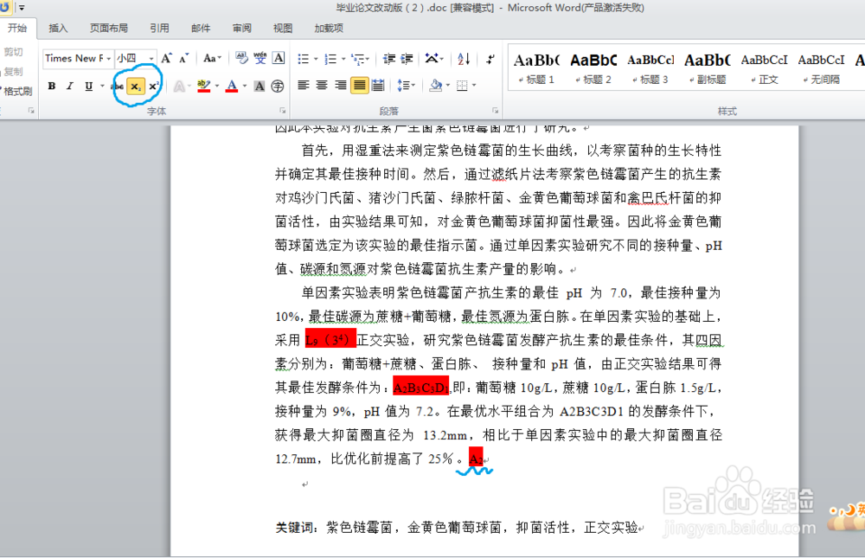The image size is (865, 558).
Task: Click the 复制 (copy) command
Action: [x=12, y=70]
